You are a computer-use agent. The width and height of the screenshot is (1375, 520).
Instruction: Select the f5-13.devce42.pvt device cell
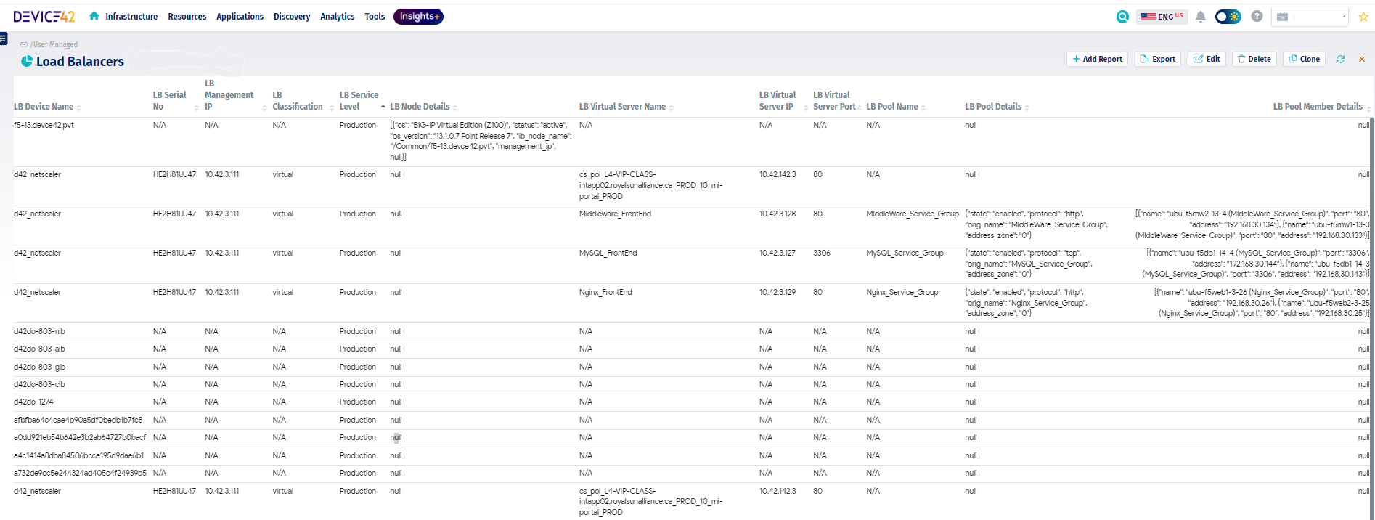[44, 125]
